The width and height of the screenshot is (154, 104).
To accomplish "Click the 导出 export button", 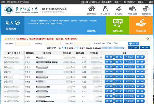I will pos(145,48).
